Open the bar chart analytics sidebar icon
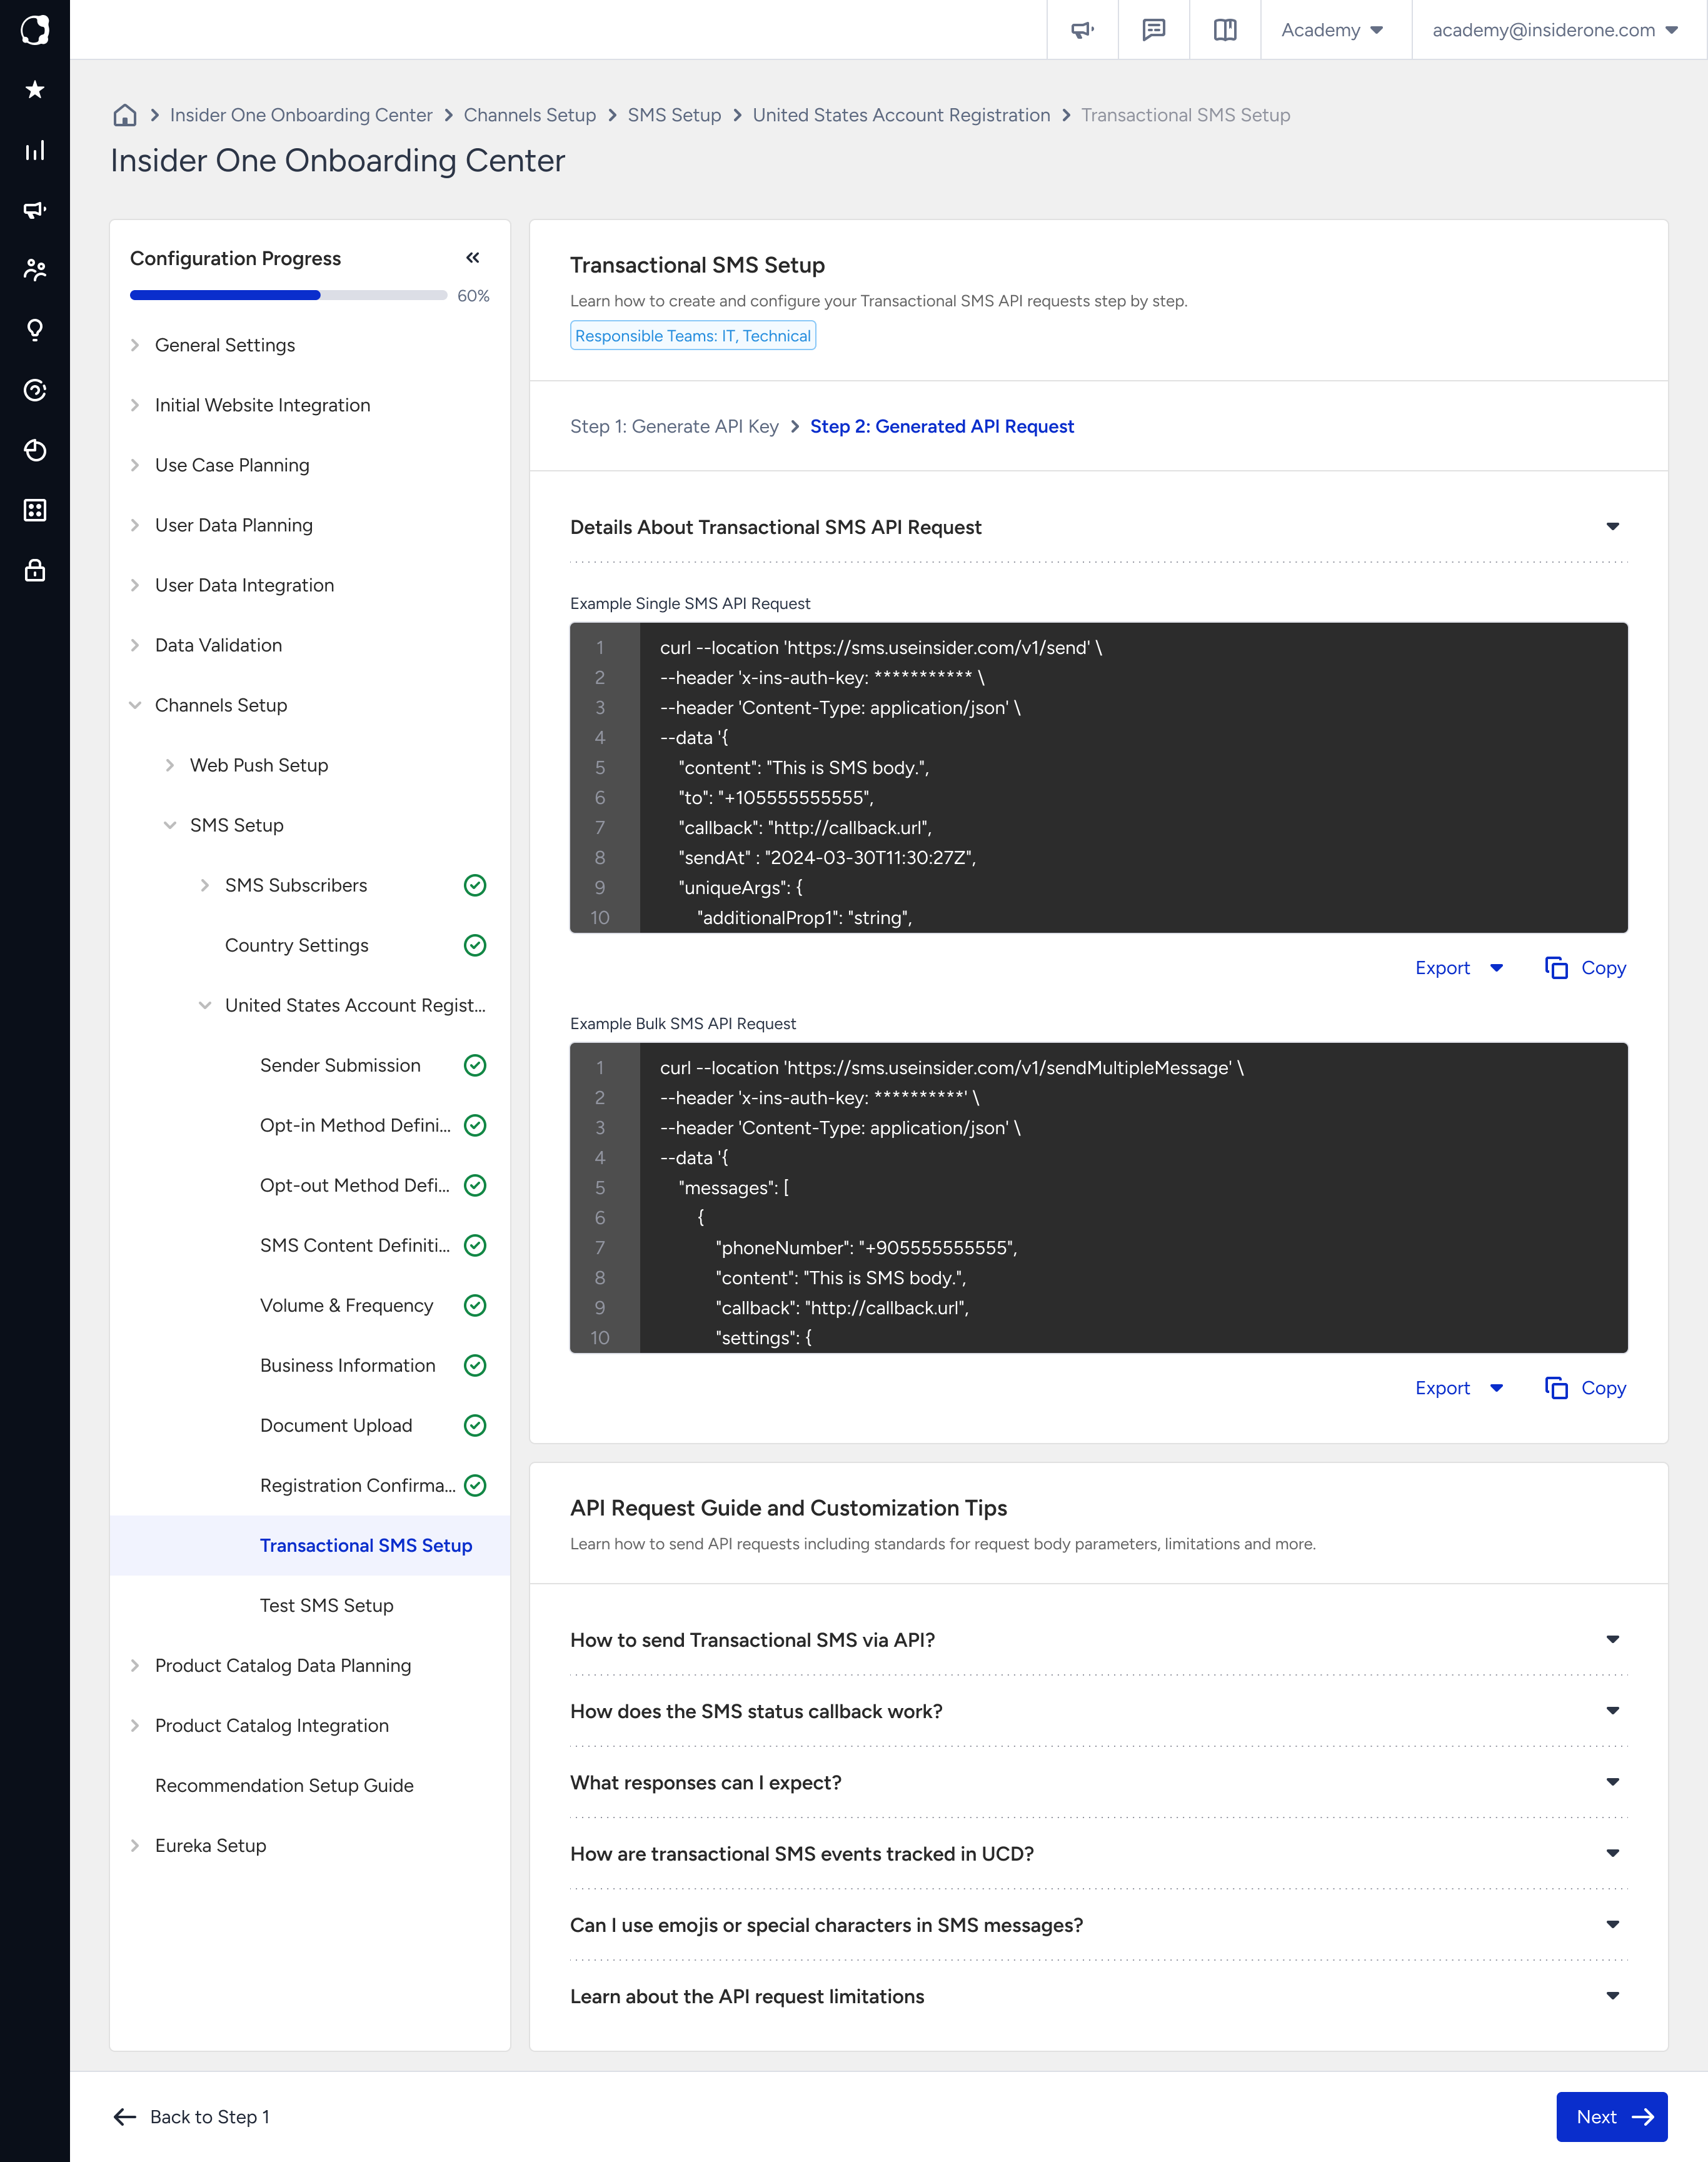The height and width of the screenshot is (2162, 1708). tap(35, 150)
